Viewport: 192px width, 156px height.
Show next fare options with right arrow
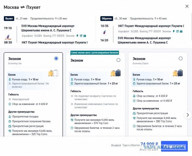187,115
